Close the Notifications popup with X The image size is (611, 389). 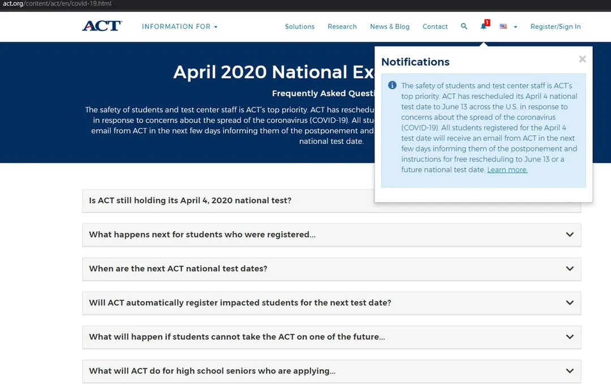582,59
